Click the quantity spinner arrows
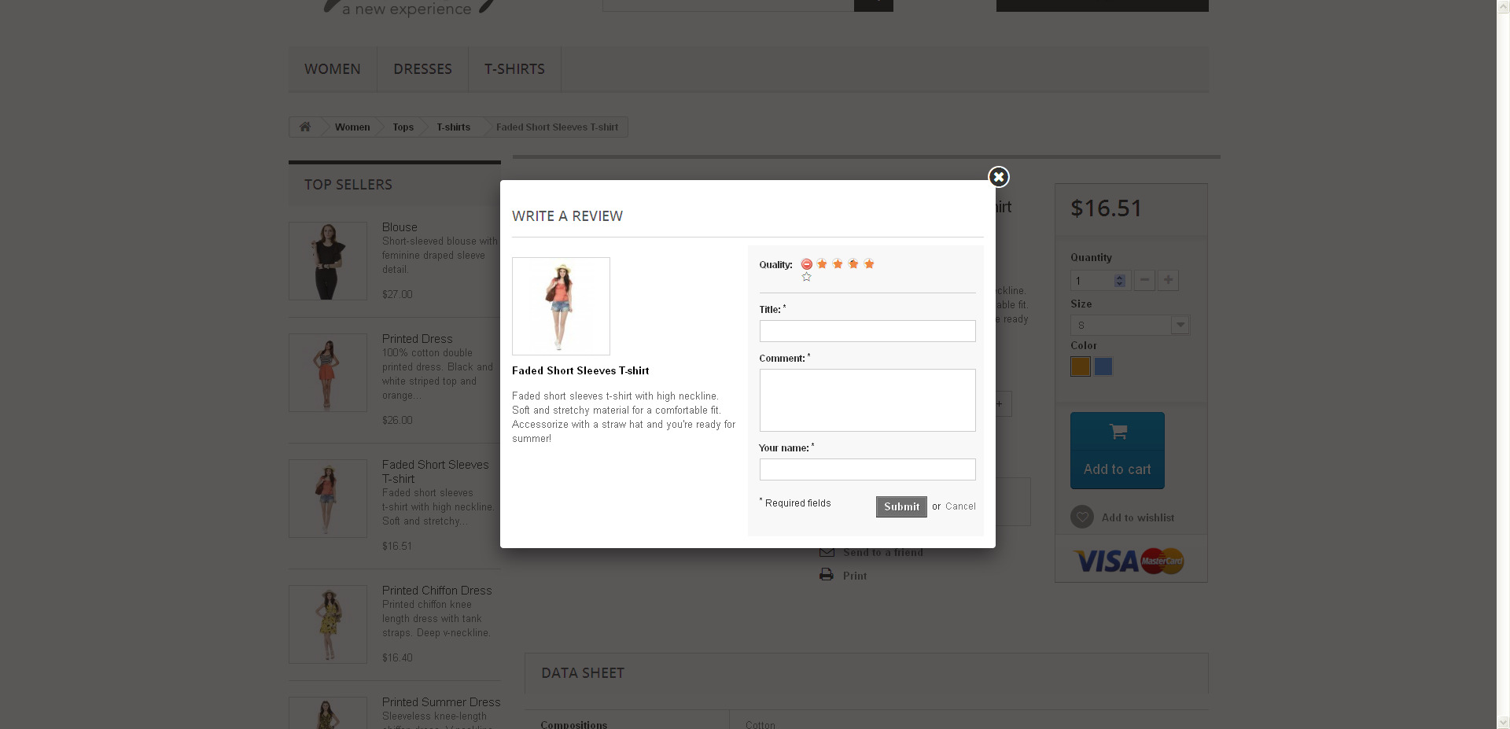The width and height of the screenshot is (1510, 729). click(x=1120, y=281)
